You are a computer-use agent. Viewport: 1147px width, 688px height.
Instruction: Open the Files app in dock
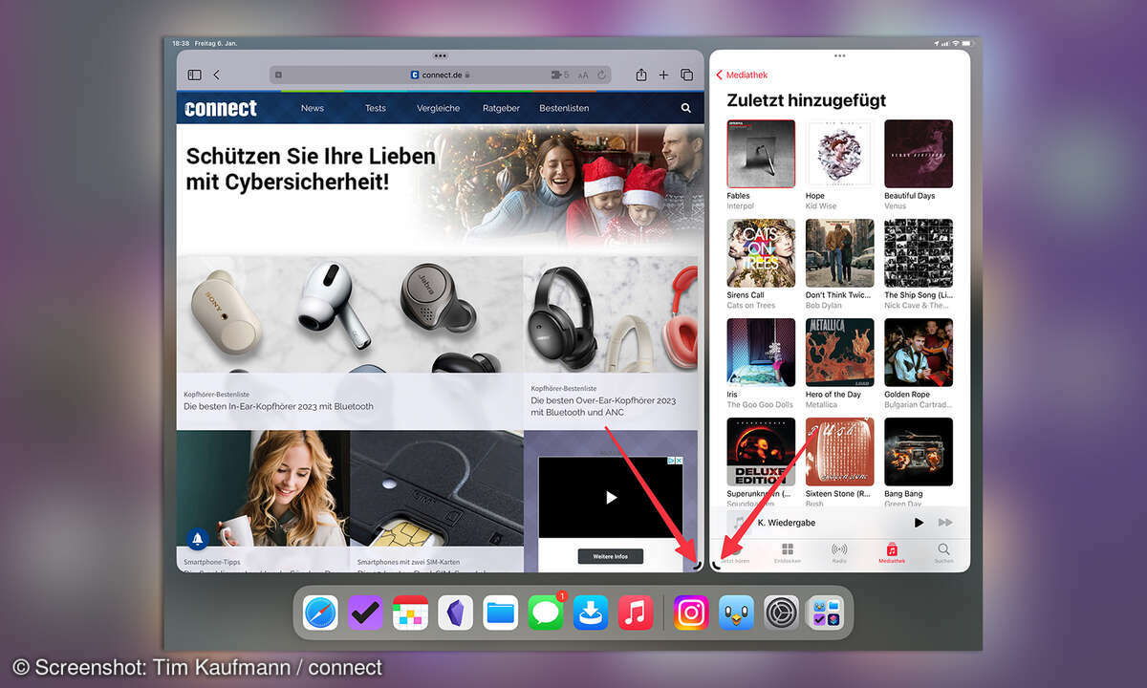click(x=500, y=612)
